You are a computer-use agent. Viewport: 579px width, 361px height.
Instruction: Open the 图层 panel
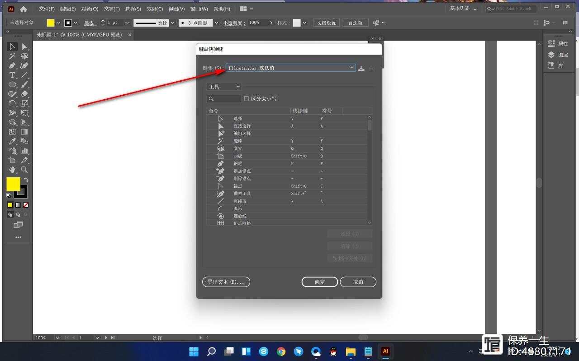pos(558,55)
